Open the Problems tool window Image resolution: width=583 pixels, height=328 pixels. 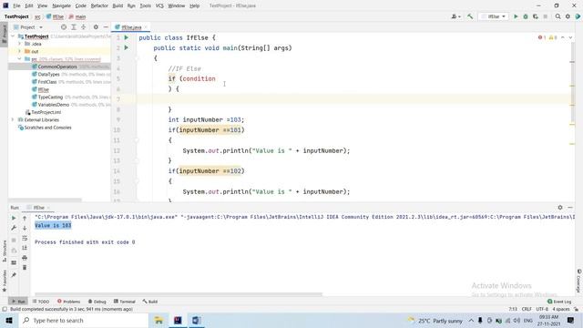click(69, 302)
